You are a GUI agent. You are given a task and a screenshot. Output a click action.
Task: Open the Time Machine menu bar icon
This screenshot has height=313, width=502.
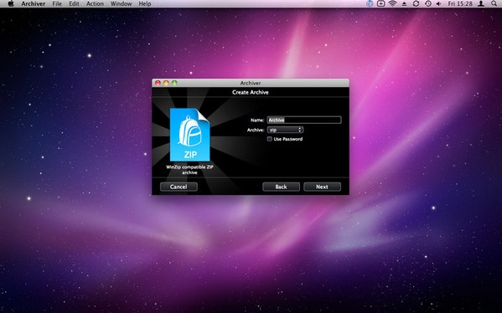(427, 4)
